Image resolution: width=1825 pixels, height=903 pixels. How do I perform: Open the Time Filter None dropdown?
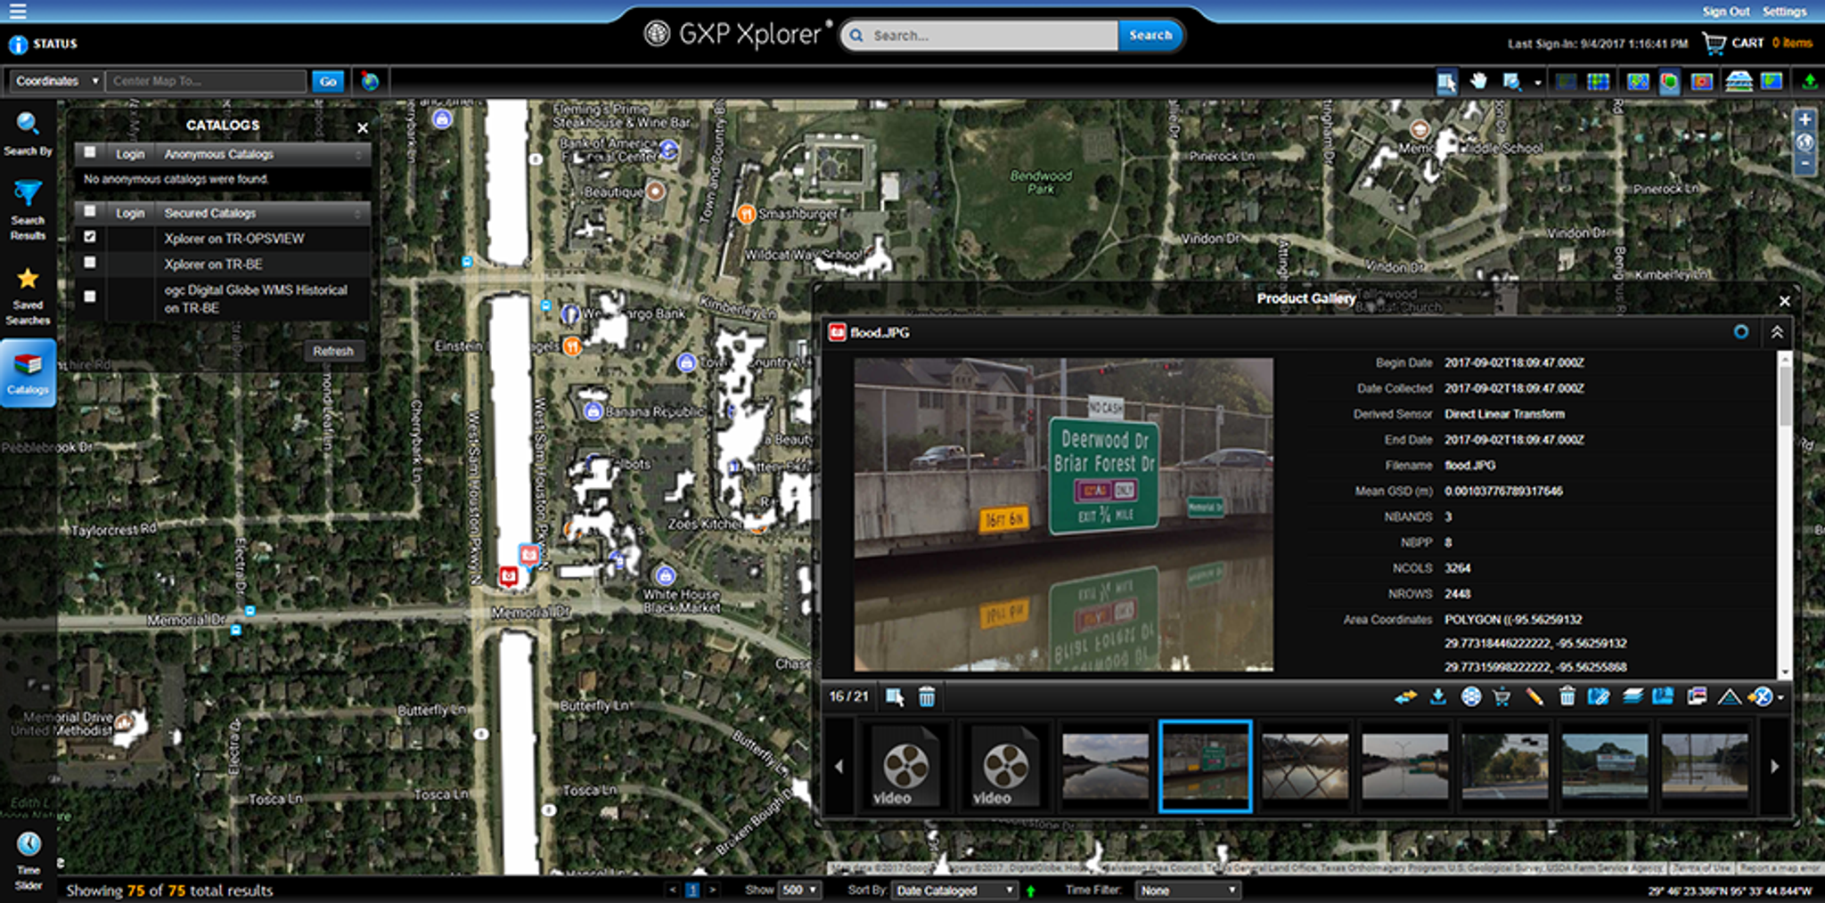(x=1188, y=891)
